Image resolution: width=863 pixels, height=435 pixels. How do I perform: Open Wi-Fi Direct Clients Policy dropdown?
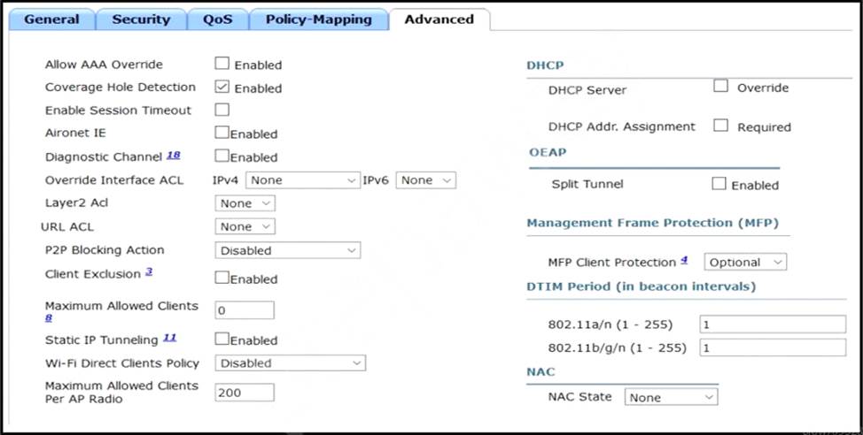point(291,362)
